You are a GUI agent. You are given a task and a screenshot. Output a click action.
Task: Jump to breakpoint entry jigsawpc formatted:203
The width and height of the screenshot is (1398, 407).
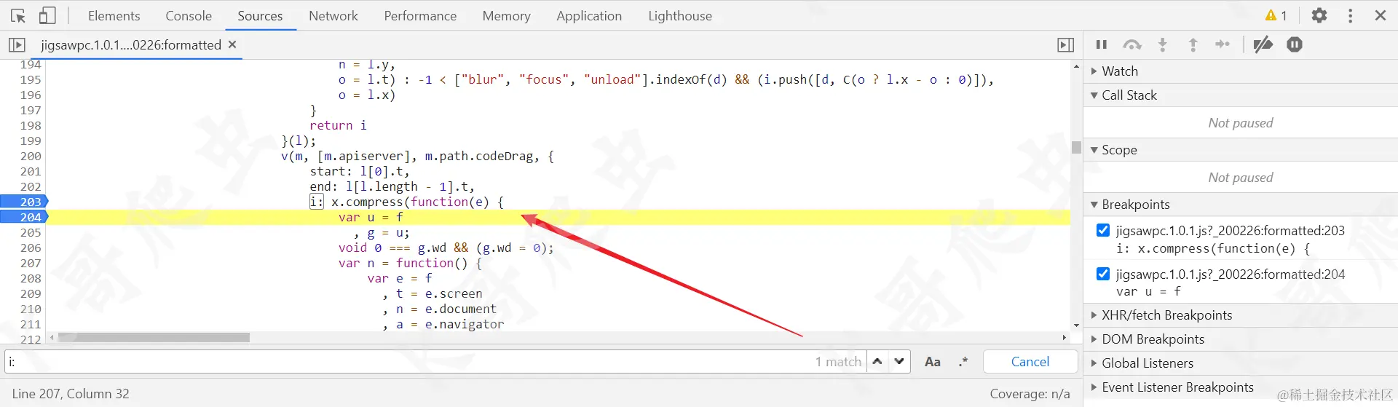(1231, 231)
